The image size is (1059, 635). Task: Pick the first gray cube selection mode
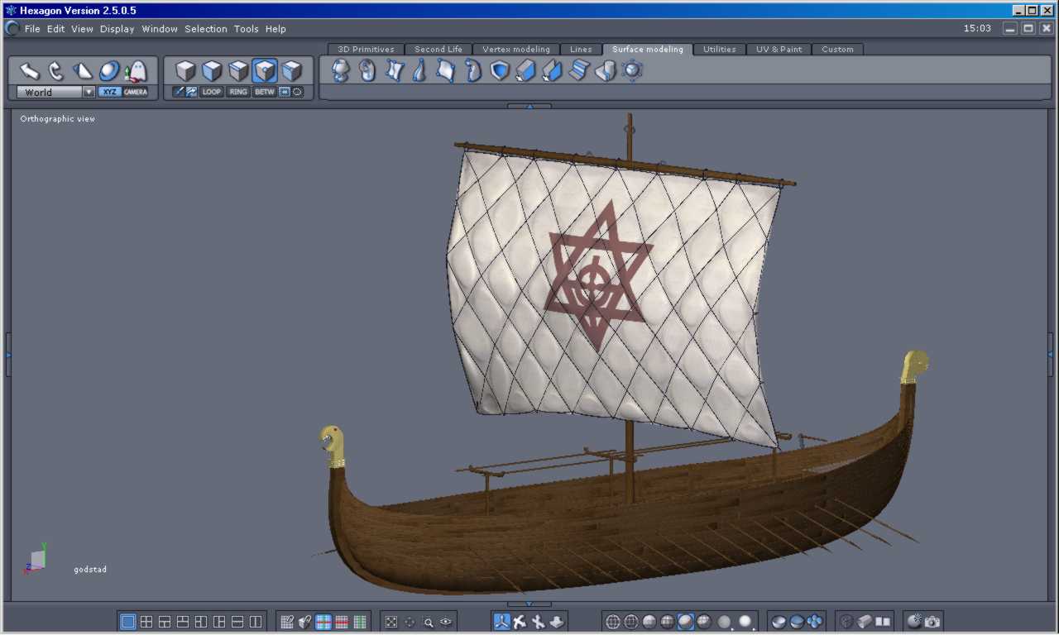coord(185,71)
